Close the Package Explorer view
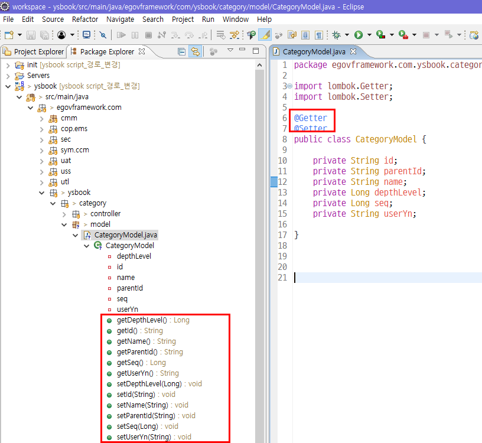Screen dimensions: 482x443 pyautogui.click(x=142, y=51)
